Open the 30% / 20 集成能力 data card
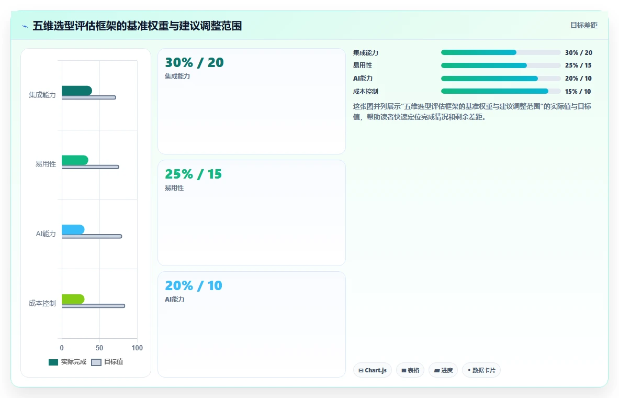Image resolution: width=619 pixels, height=398 pixels. pyautogui.click(x=252, y=101)
